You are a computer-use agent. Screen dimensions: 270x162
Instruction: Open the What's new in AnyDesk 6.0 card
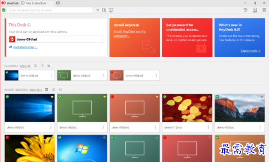pos(239,38)
